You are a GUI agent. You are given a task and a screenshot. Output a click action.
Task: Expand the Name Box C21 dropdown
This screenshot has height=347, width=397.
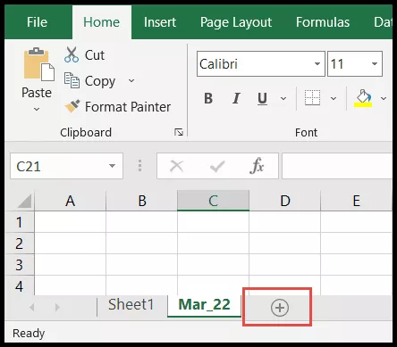click(112, 166)
